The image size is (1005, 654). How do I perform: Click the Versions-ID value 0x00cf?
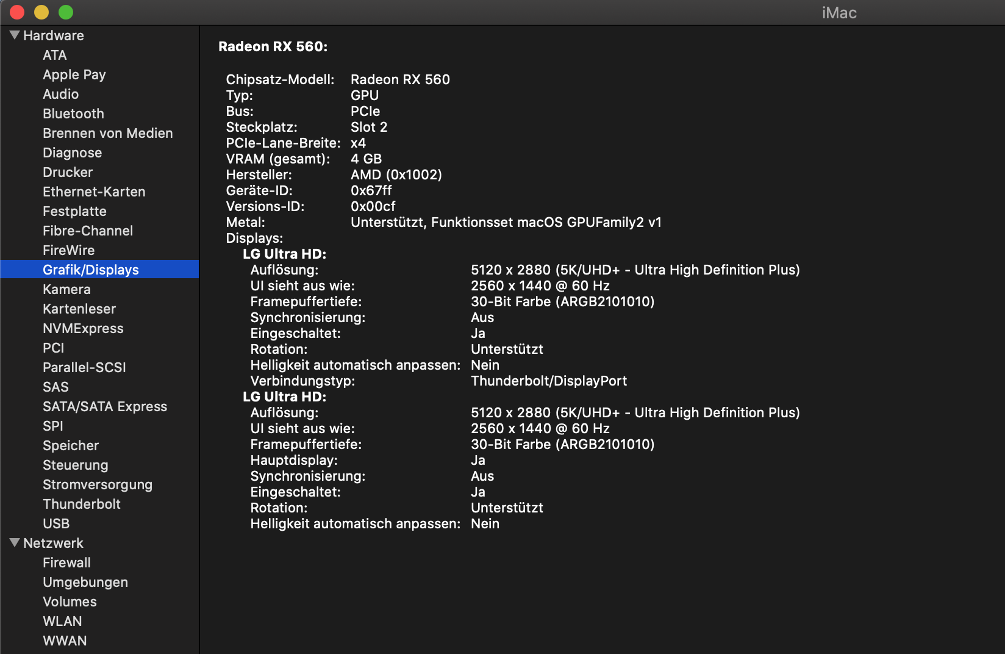373,206
